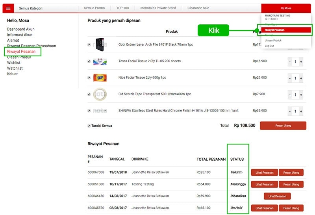Choose Log Out from the account dropdown
This screenshot has height=215, width=315.
tap(269, 46)
